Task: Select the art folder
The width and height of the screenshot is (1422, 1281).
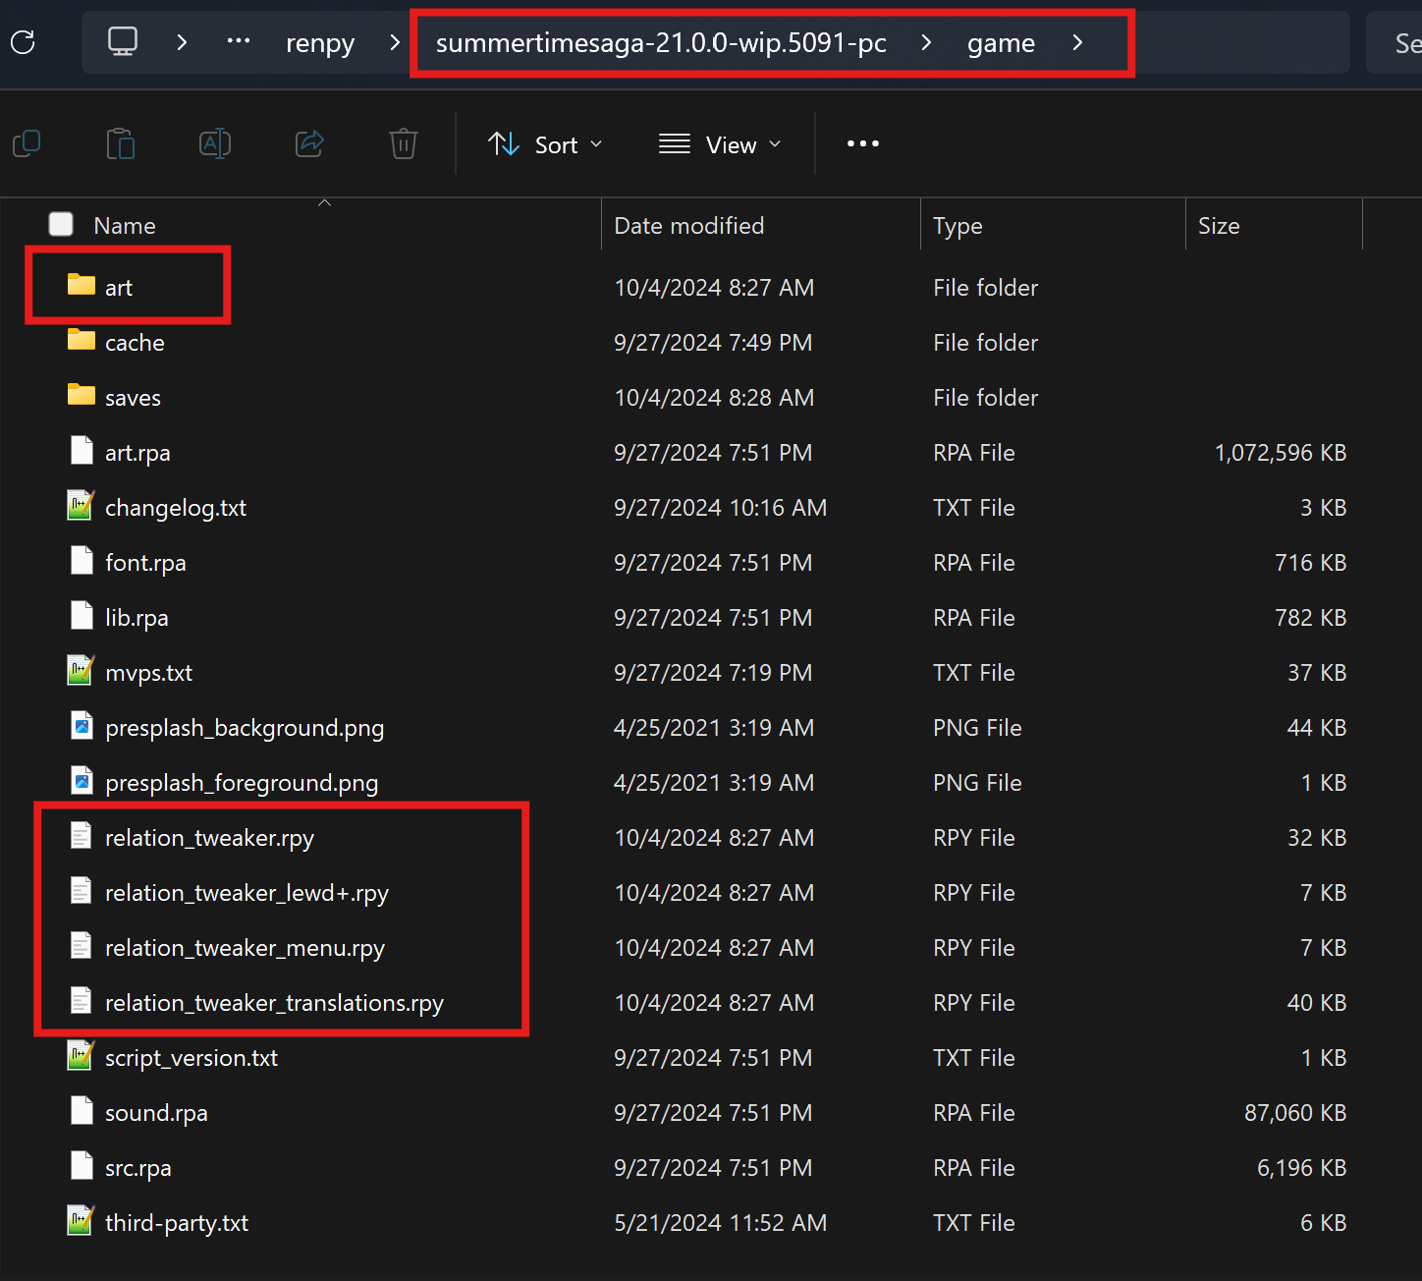Action: click(118, 288)
